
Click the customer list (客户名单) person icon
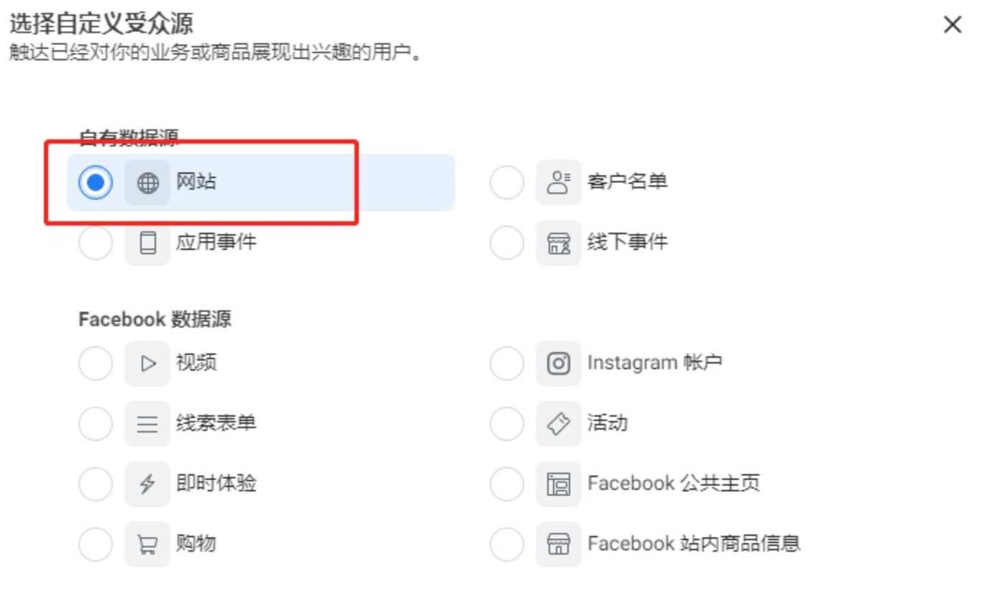(558, 182)
